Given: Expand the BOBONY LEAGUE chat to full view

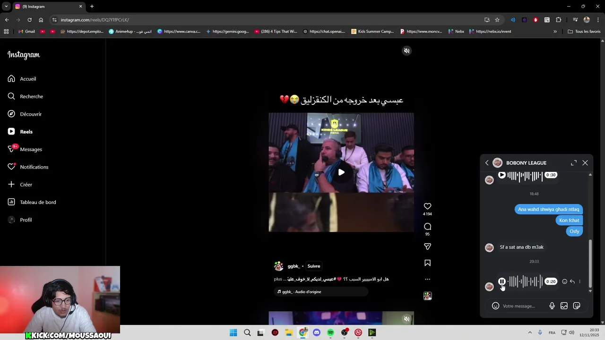Looking at the screenshot, I should tap(574, 163).
